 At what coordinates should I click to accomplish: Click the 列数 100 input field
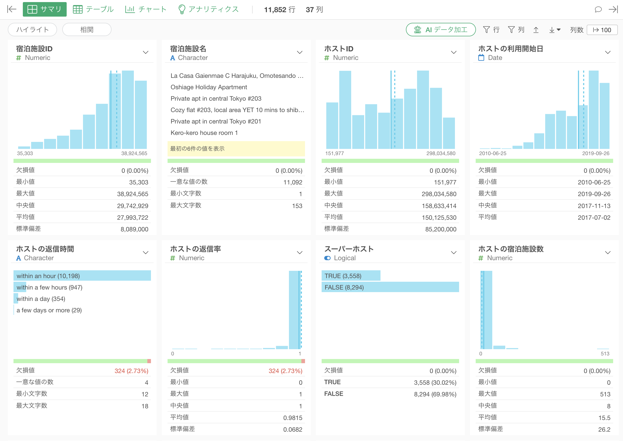point(602,30)
